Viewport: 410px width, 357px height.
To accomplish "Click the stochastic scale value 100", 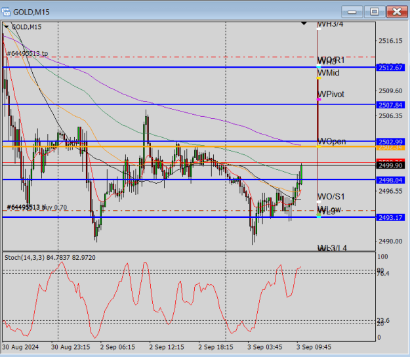I will 382,257.
